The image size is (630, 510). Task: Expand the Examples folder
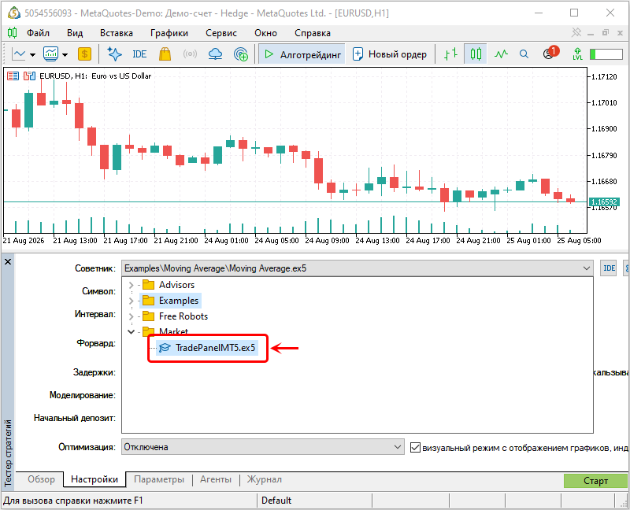coord(131,301)
